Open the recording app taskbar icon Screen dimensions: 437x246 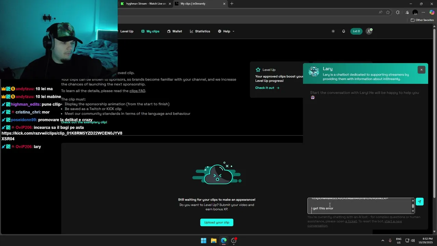pyautogui.click(x=234, y=241)
